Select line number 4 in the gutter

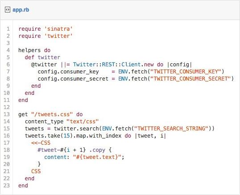(x=8, y=50)
